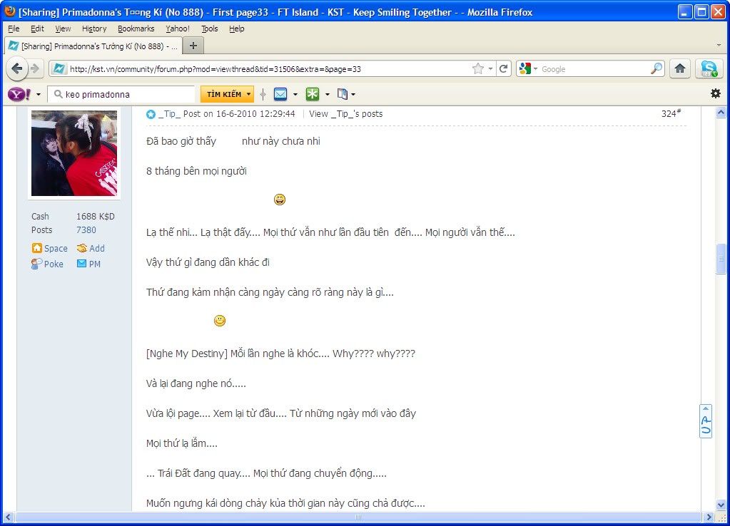Click the Poke link
730x526 pixels.
coord(54,264)
